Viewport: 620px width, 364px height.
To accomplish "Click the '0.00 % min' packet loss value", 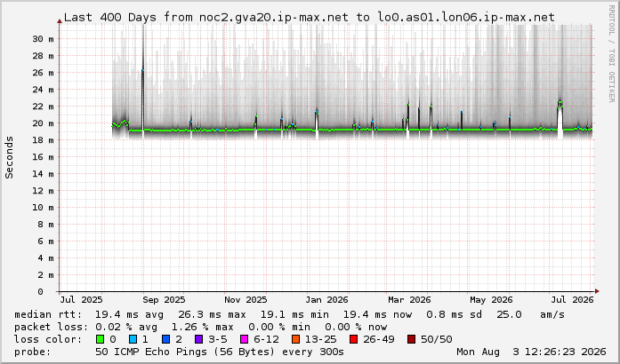I will (x=279, y=327).
